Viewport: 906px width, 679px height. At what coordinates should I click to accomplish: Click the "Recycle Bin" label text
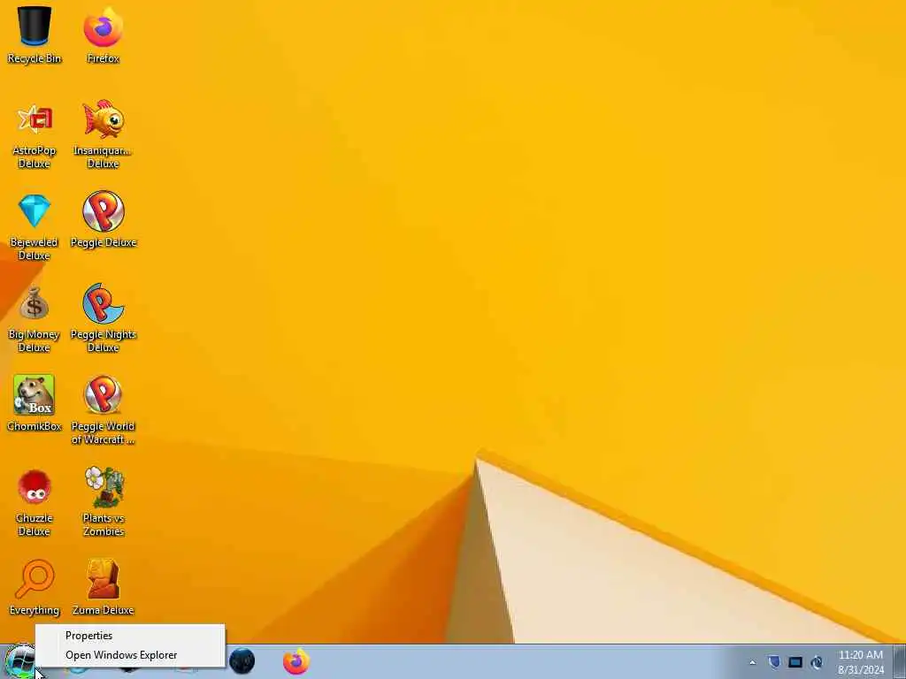(35, 58)
